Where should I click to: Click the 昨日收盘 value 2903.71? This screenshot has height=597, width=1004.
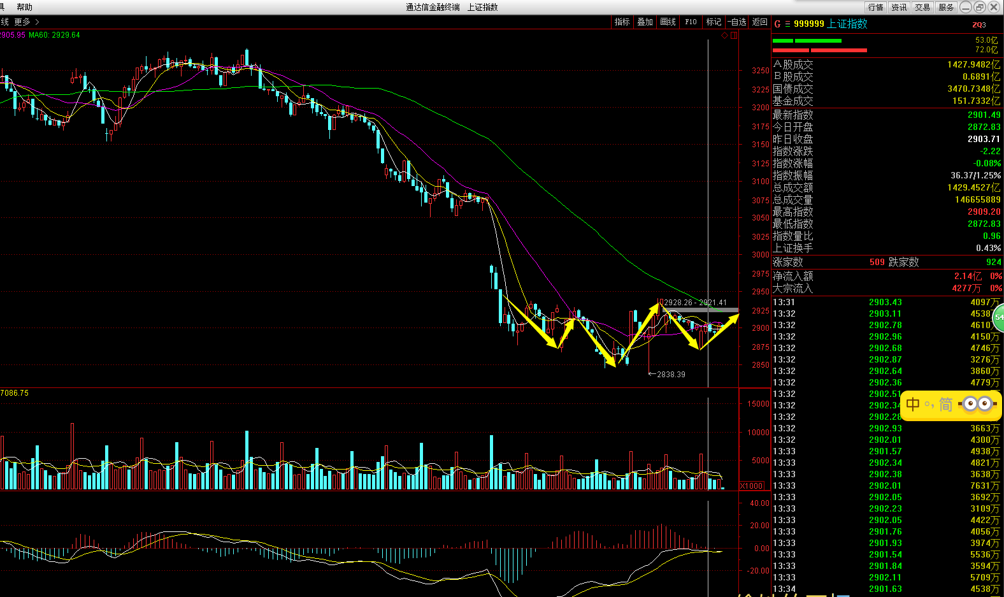click(984, 139)
